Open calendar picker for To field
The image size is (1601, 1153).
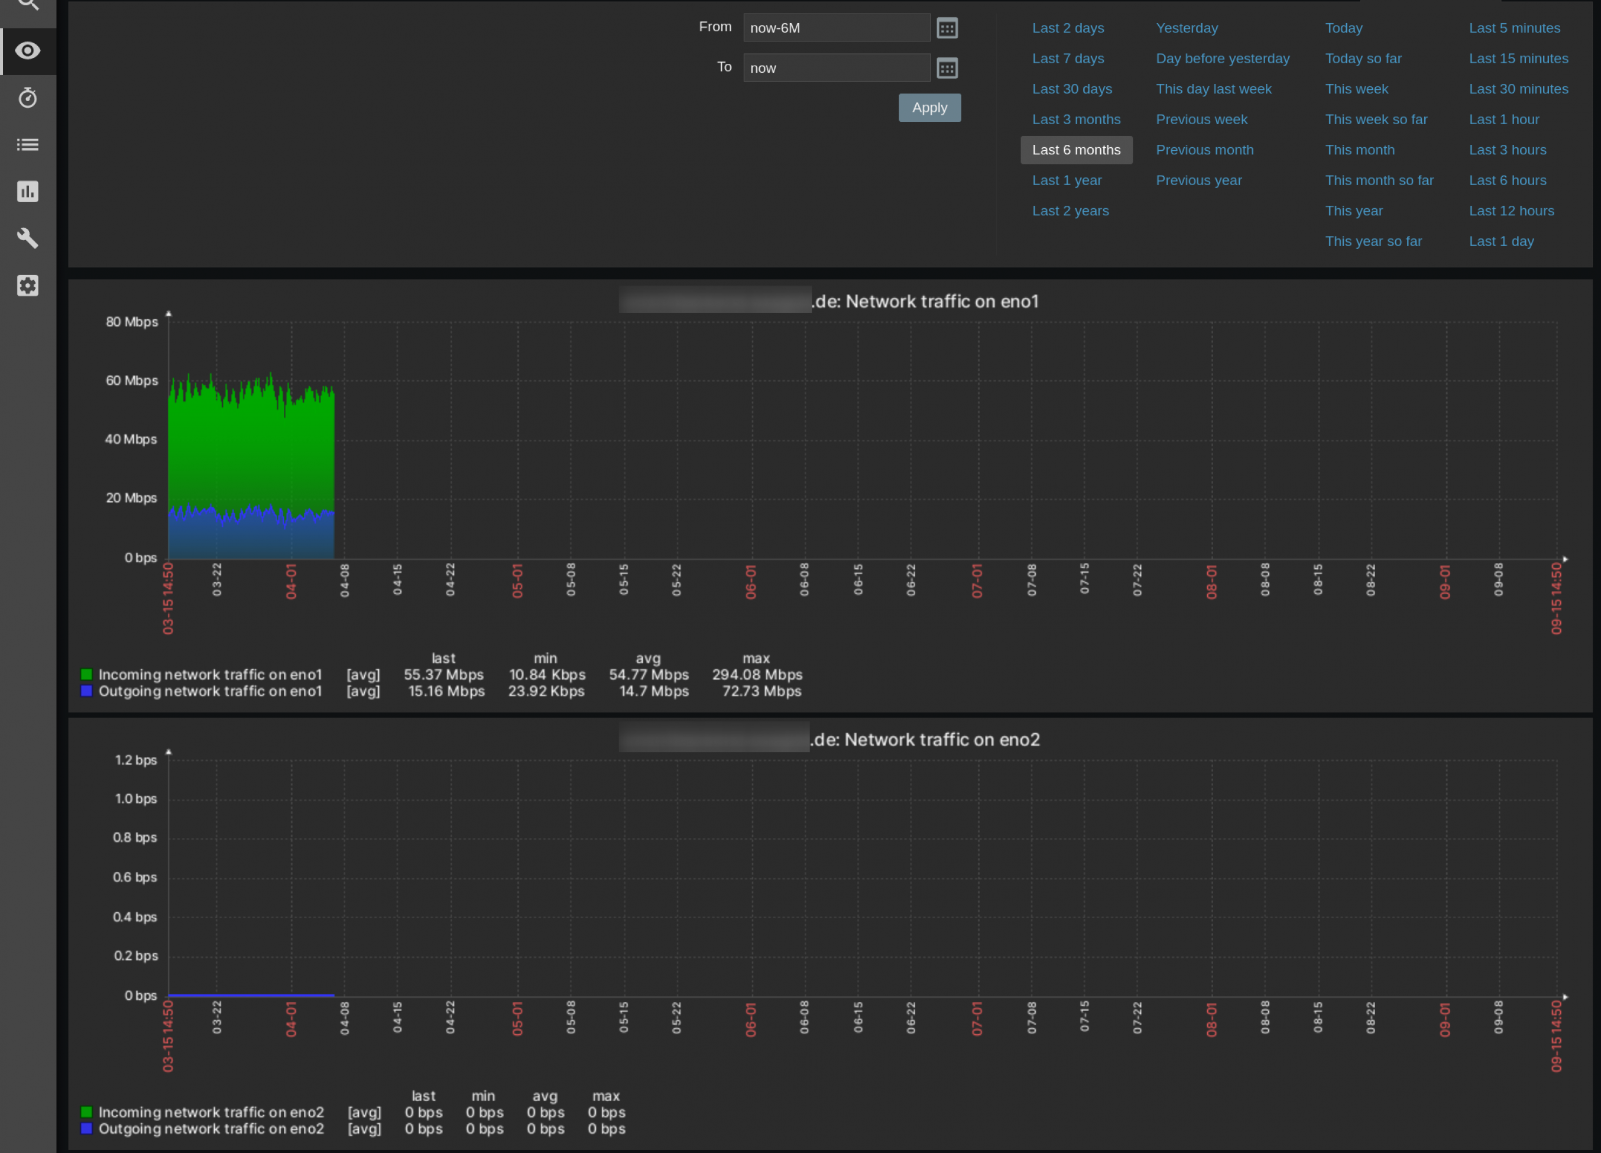pyautogui.click(x=947, y=69)
